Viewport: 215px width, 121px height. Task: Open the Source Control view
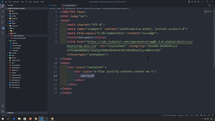(x=3, y=17)
